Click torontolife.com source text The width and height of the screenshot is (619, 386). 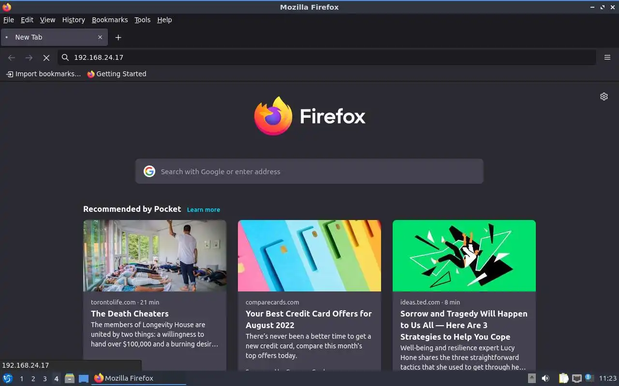[113, 303]
